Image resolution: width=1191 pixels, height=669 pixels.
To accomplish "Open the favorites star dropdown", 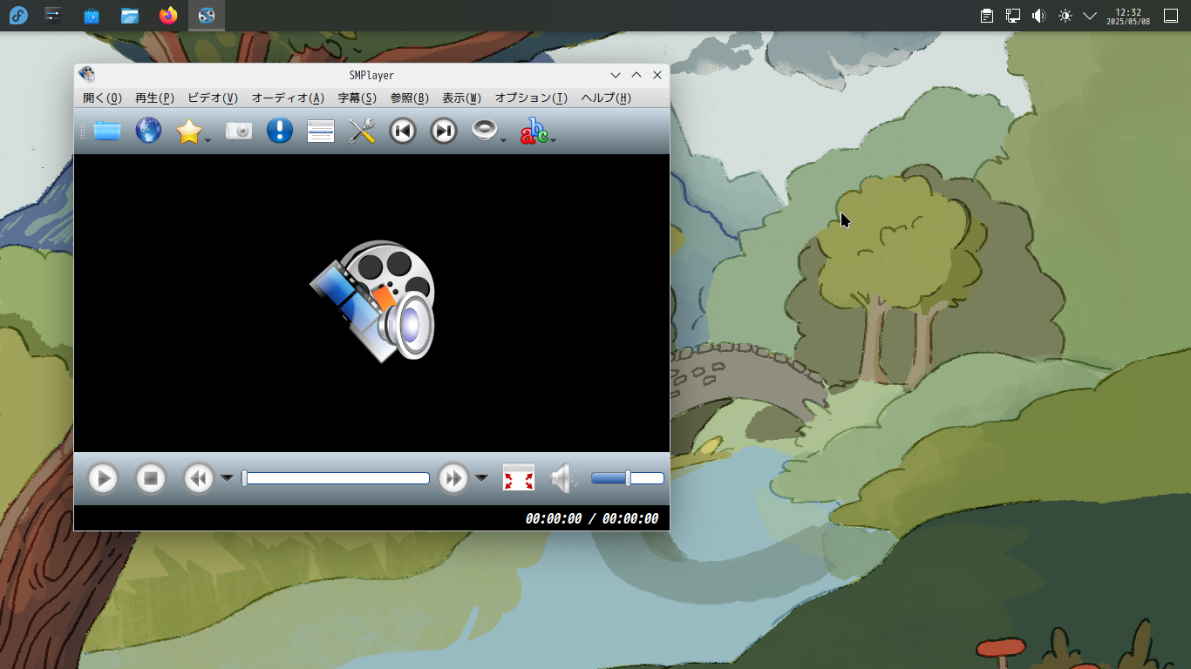I will click(208, 139).
